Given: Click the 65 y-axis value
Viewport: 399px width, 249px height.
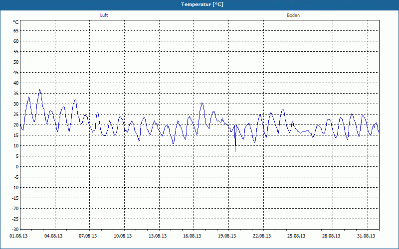Looking at the screenshot, I should [16, 31].
